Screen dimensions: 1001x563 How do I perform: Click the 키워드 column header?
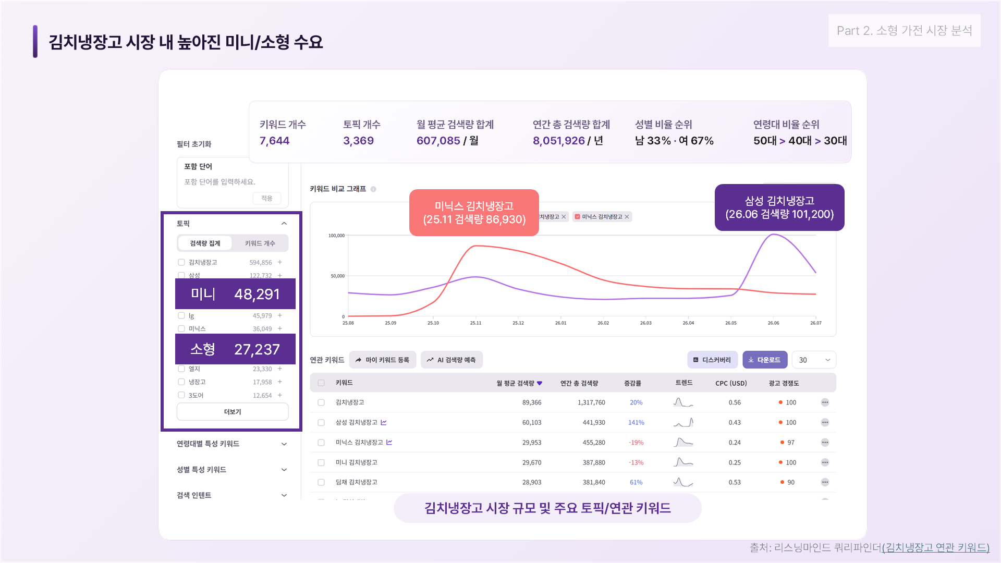[x=344, y=383]
